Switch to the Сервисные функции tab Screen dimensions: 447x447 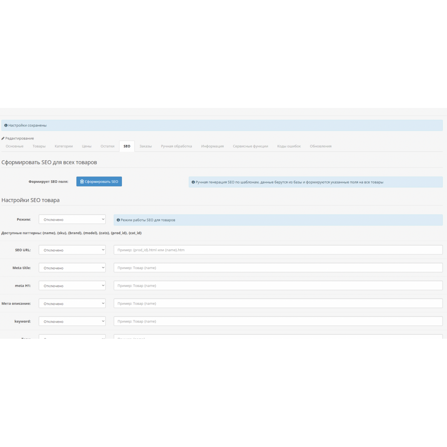(x=250, y=146)
